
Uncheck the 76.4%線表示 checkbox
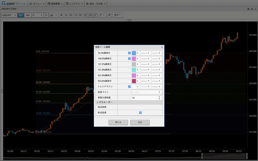tap(129, 53)
